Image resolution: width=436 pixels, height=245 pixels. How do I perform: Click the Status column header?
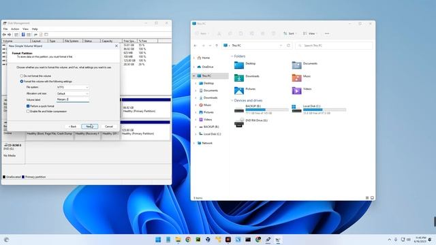(x=91, y=41)
